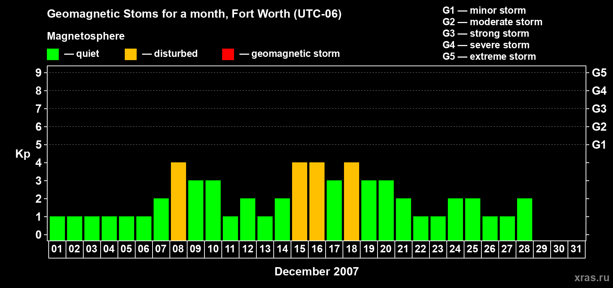This screenshot has width=613, height=288.
Task: Click date label 31 on the axis
Action: click(x=576, y=249)
